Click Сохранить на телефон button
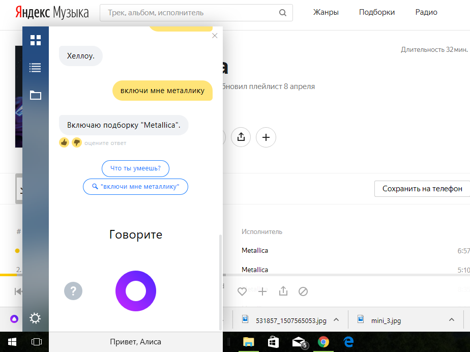Image resolution: width=470 pixels, height=352 pixels. [x=422, y=189]
